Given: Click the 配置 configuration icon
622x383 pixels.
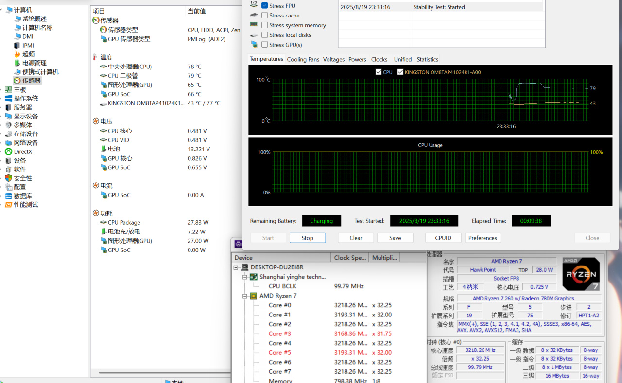Looking at the screenshot, I should 9,187.
